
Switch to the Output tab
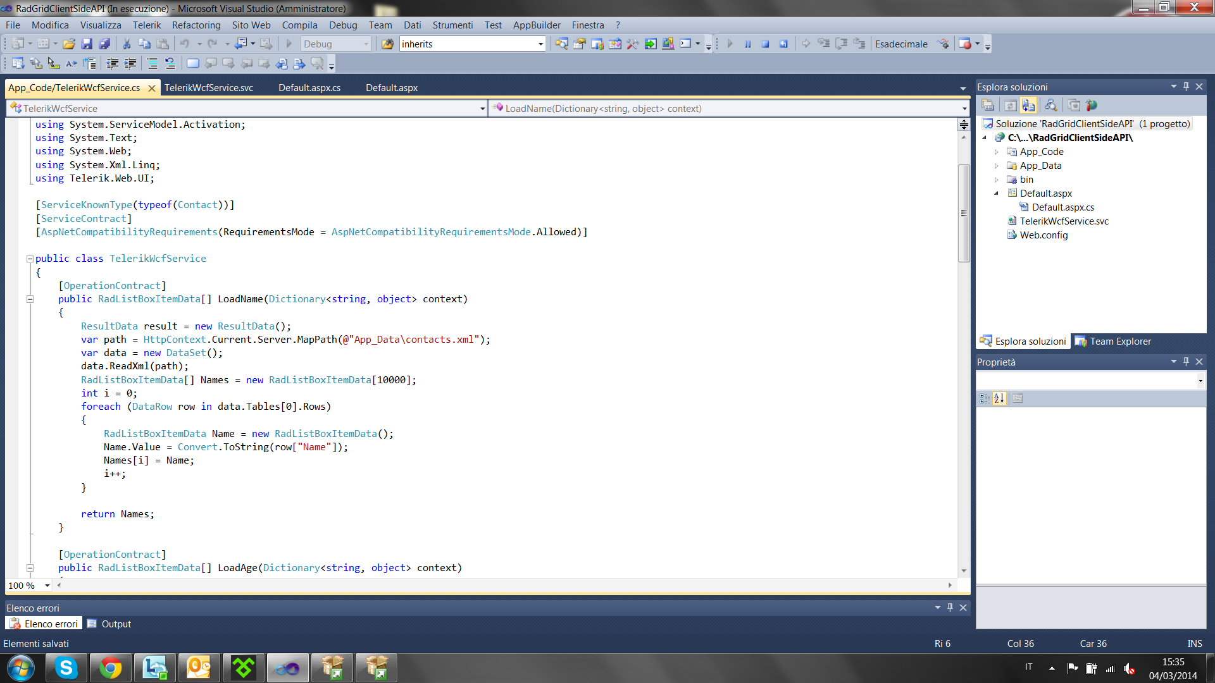pos(109,624)
